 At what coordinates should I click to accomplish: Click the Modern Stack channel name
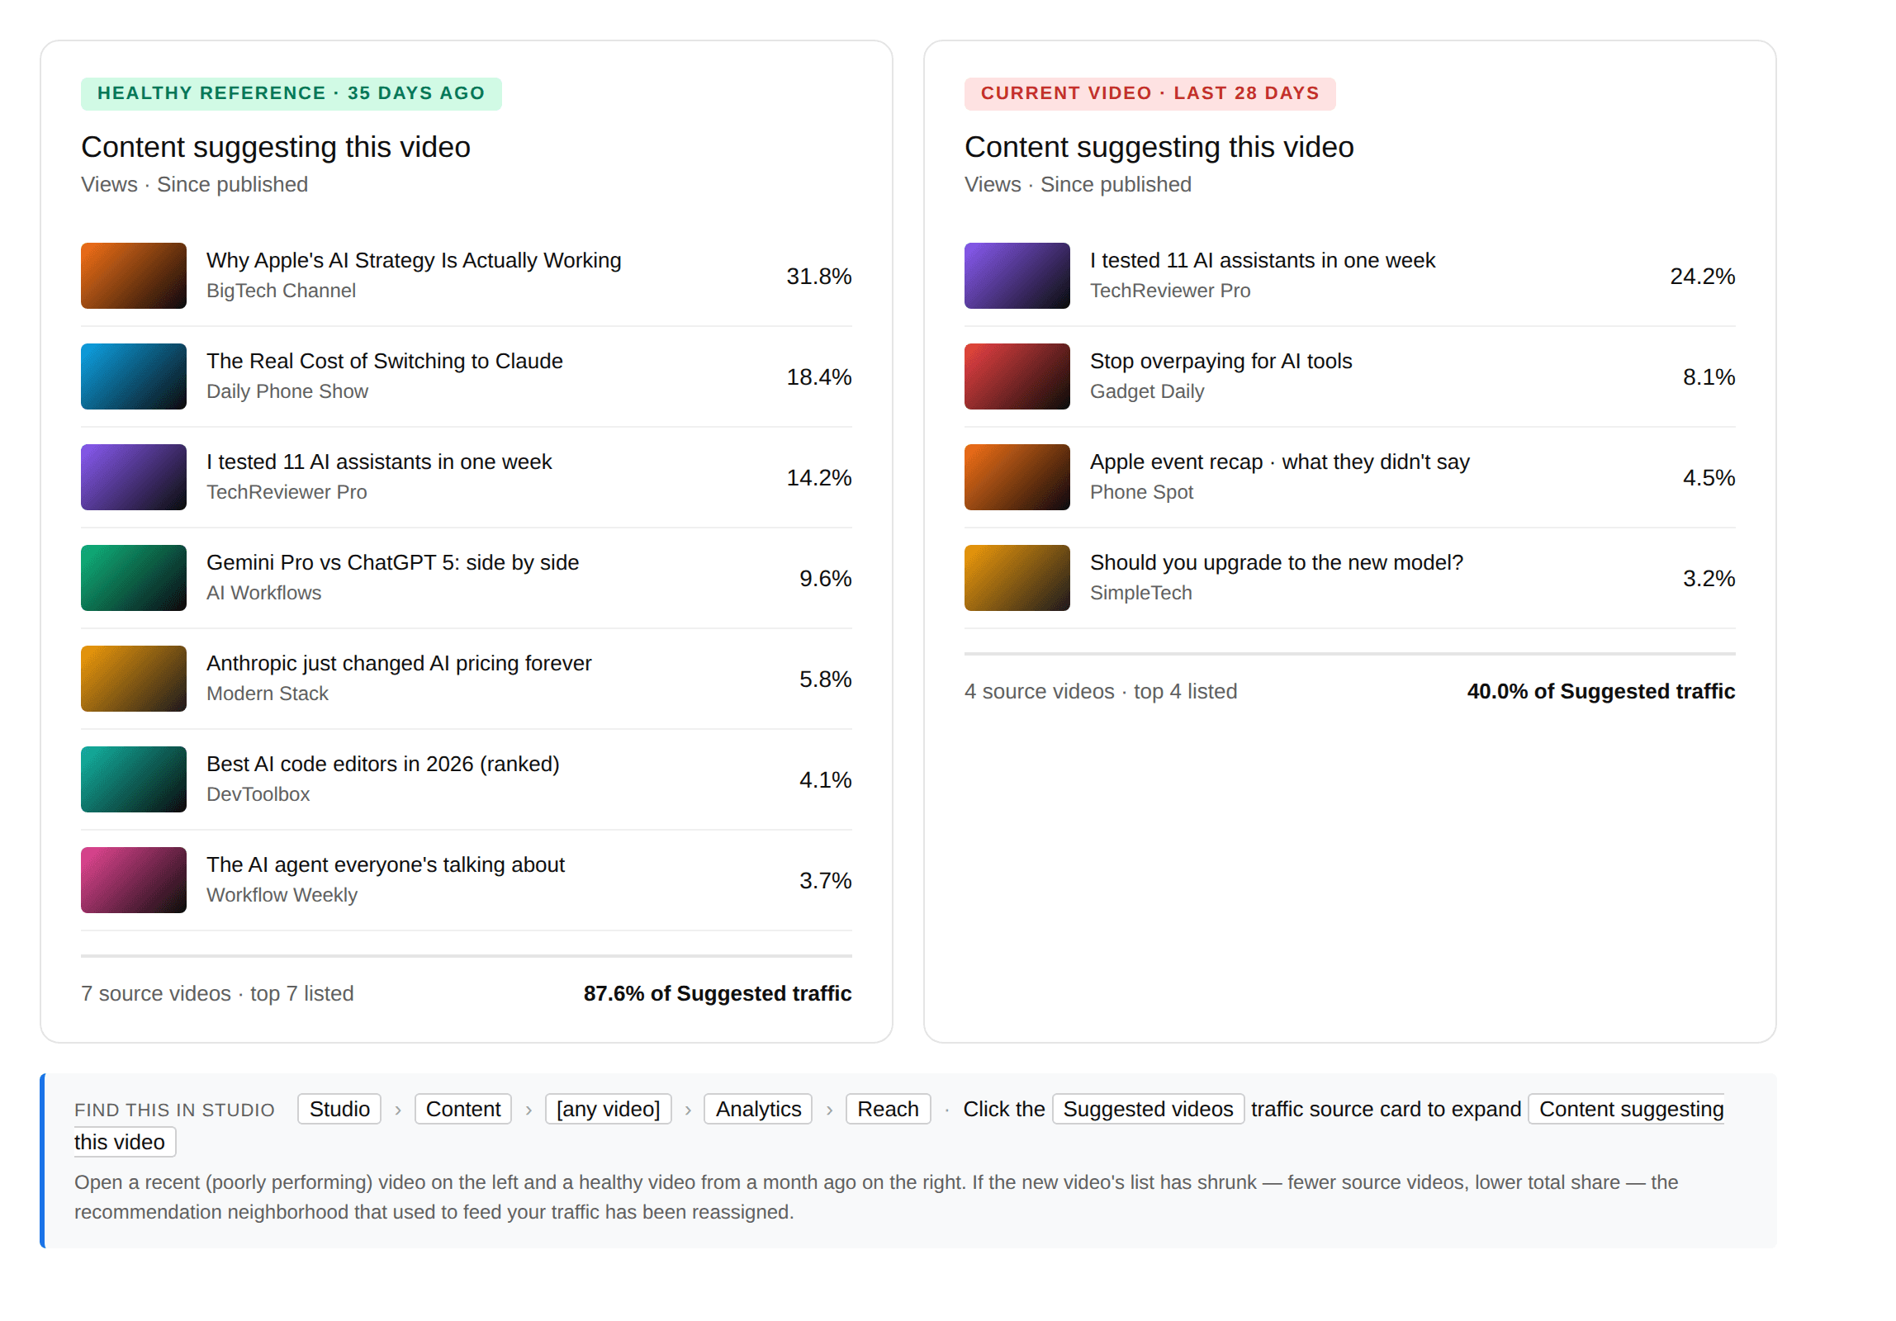tap(268, 694)
